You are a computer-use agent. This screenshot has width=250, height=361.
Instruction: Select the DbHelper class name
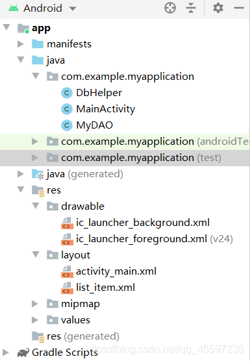(x=99, y=93)
